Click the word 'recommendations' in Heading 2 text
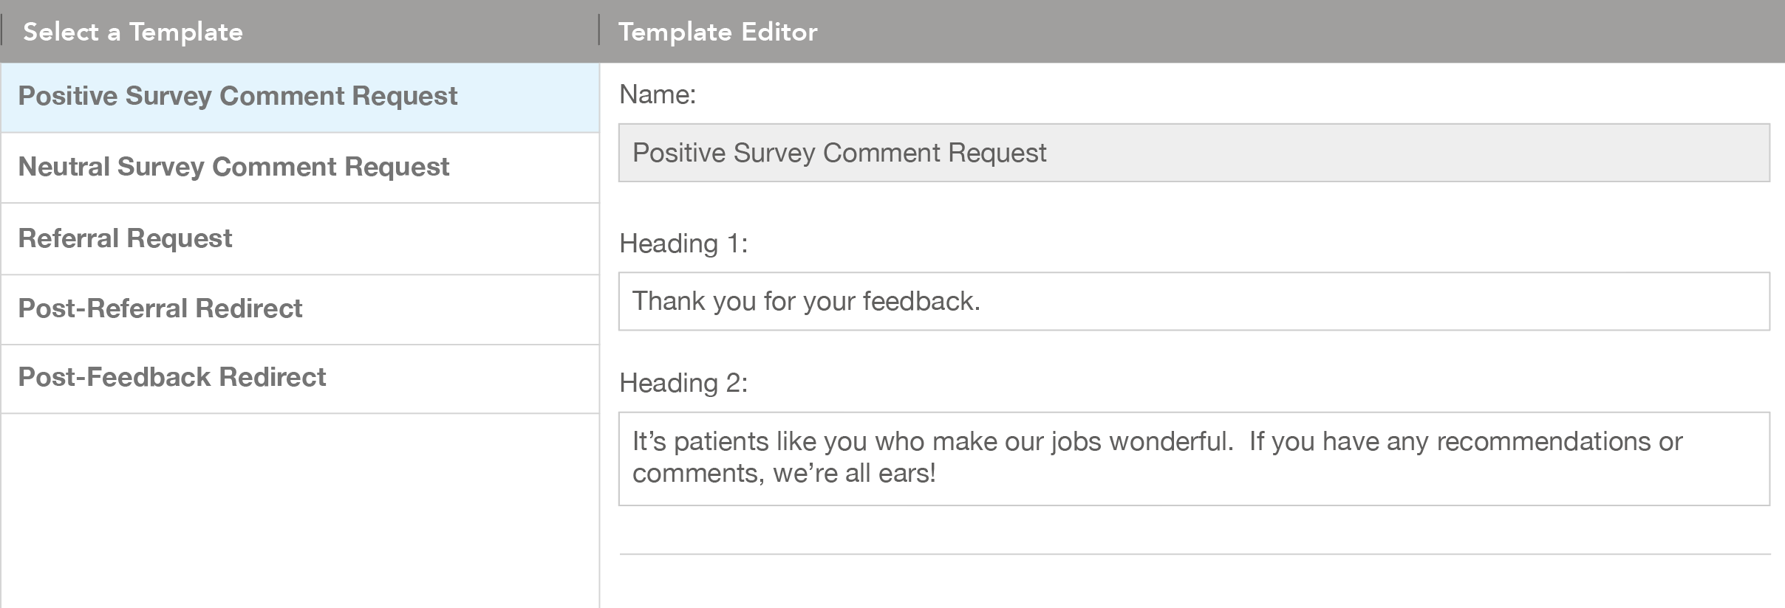This screenshot has height=608, width=1785. [1543, 441]
